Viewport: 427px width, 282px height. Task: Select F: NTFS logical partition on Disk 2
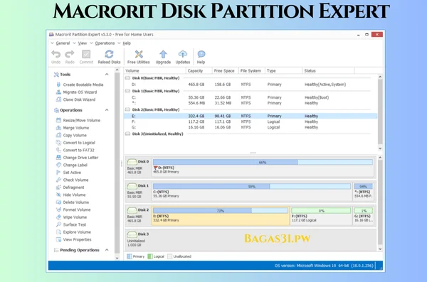pyautogui.click(x=321, y=215)
